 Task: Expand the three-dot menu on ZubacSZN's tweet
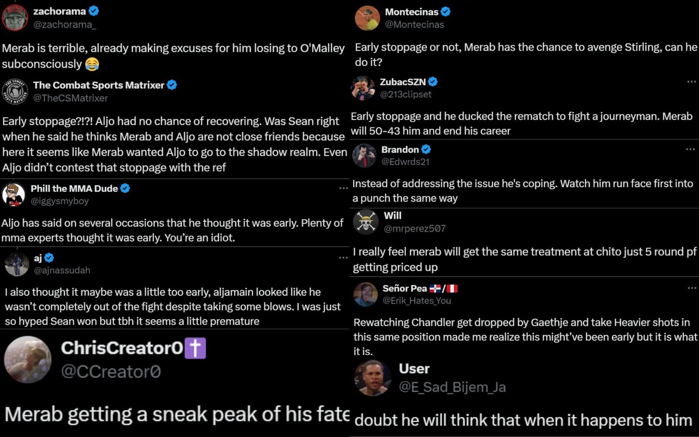[x=691, y=82]
